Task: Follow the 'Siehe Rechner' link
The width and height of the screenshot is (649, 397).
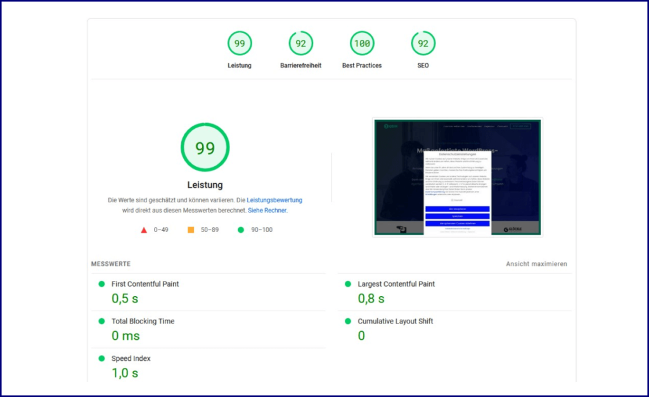Action: 267,210
